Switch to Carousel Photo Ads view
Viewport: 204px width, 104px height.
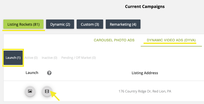pos(114,40)
